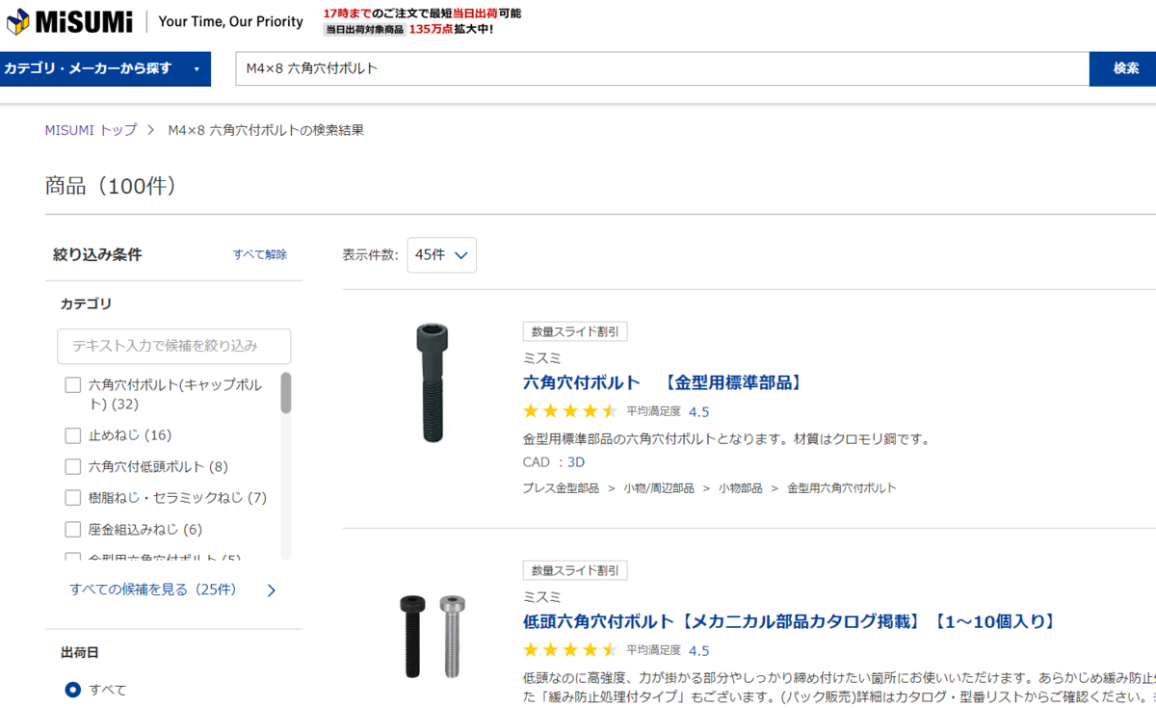Open the low head bolt pair thumbnail
Screen dimensions: 1156x708
432,637
